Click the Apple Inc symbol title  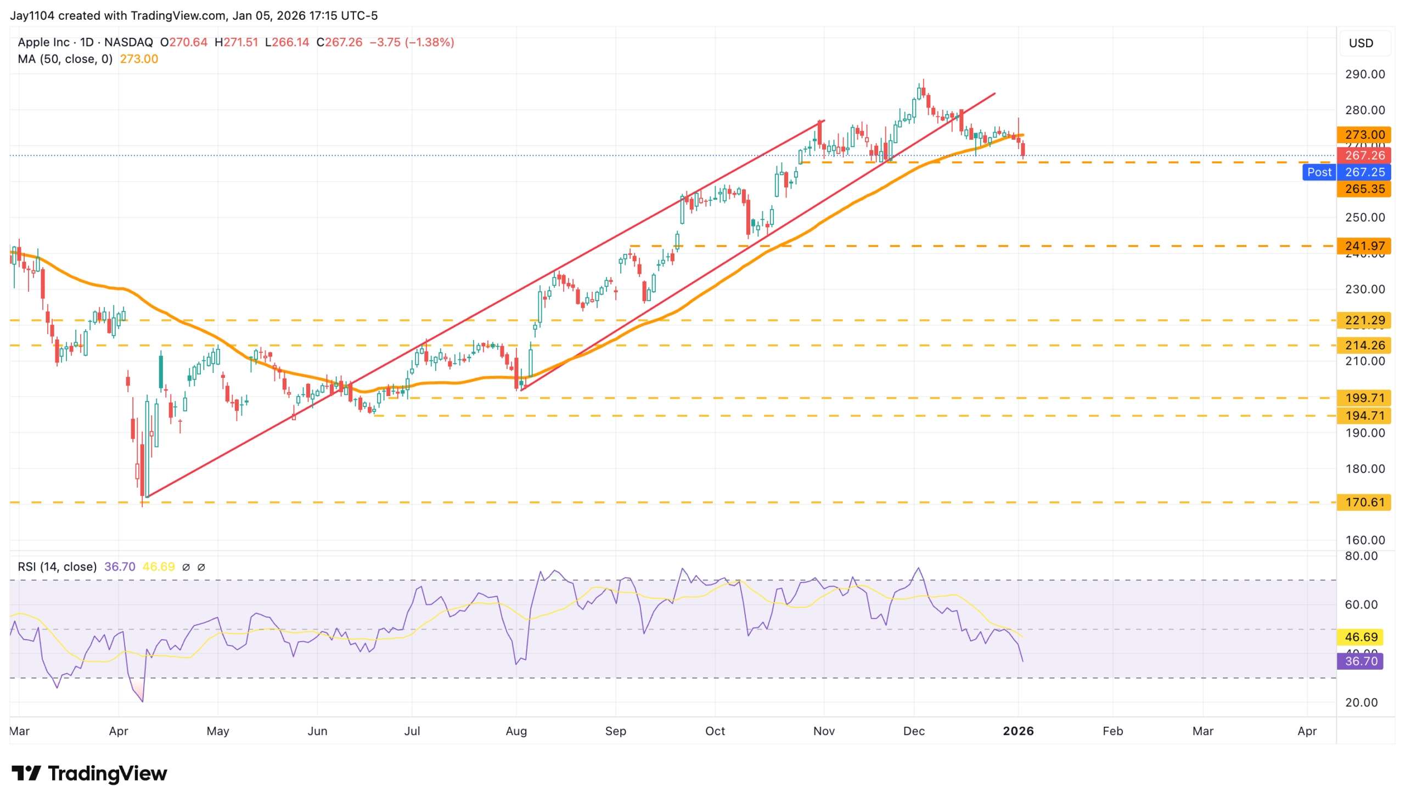43,42
